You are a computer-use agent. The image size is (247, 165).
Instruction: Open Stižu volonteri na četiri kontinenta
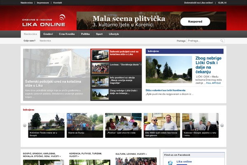click(x=165, y=90)
